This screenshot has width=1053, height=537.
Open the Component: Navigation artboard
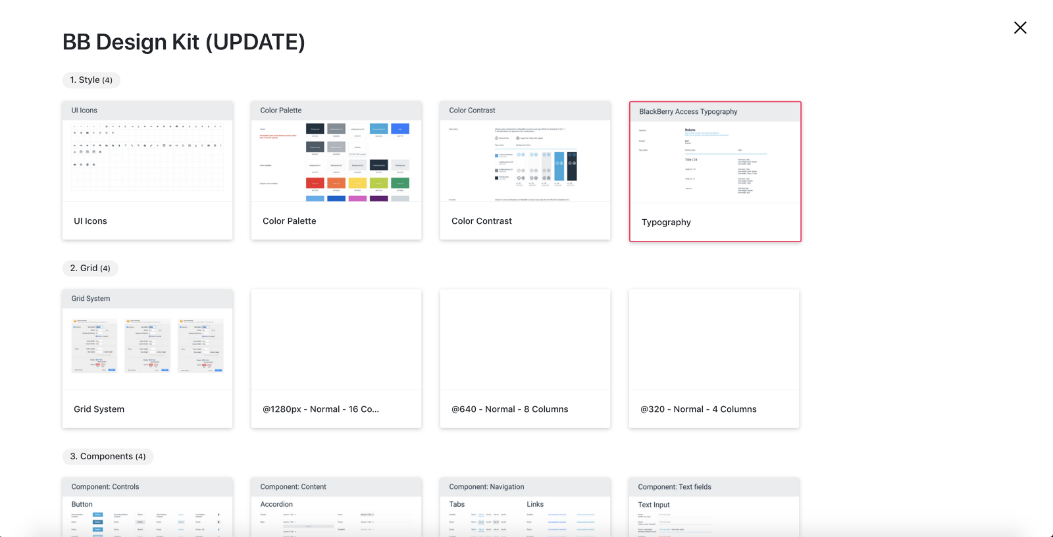coord(525,507)
